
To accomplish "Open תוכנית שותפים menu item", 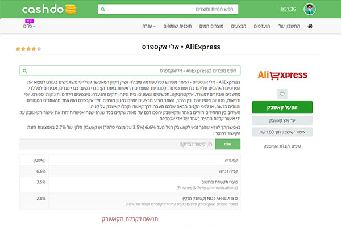I will 177,26.
